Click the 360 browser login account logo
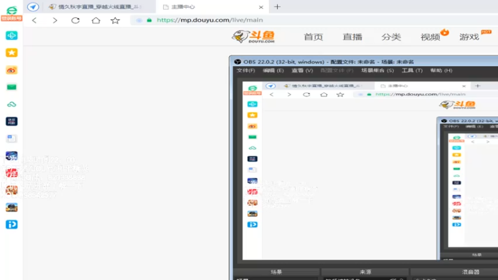 (11, 13)
